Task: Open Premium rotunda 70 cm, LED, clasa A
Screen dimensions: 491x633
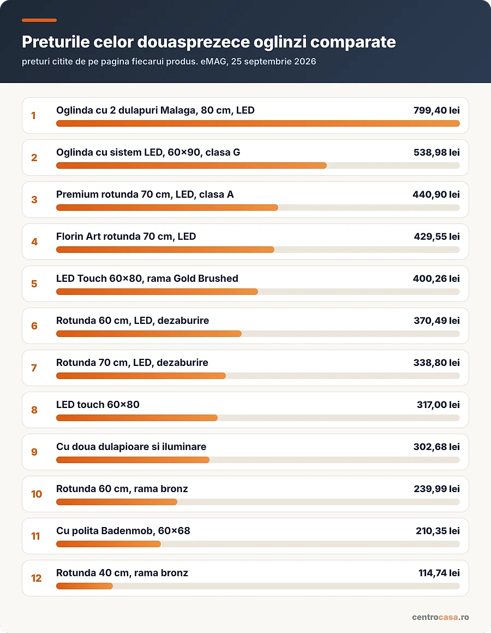Action: (145, 194)
